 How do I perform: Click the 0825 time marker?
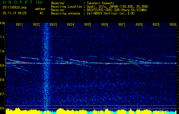click(x=88, y=24)
